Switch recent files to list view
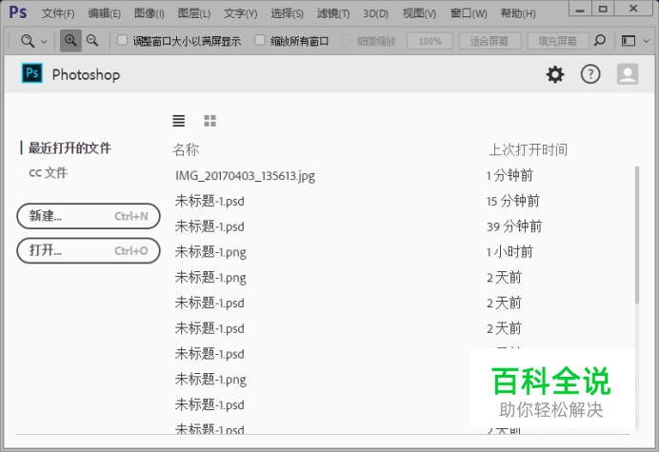659x452 pixels. point(179,121)
